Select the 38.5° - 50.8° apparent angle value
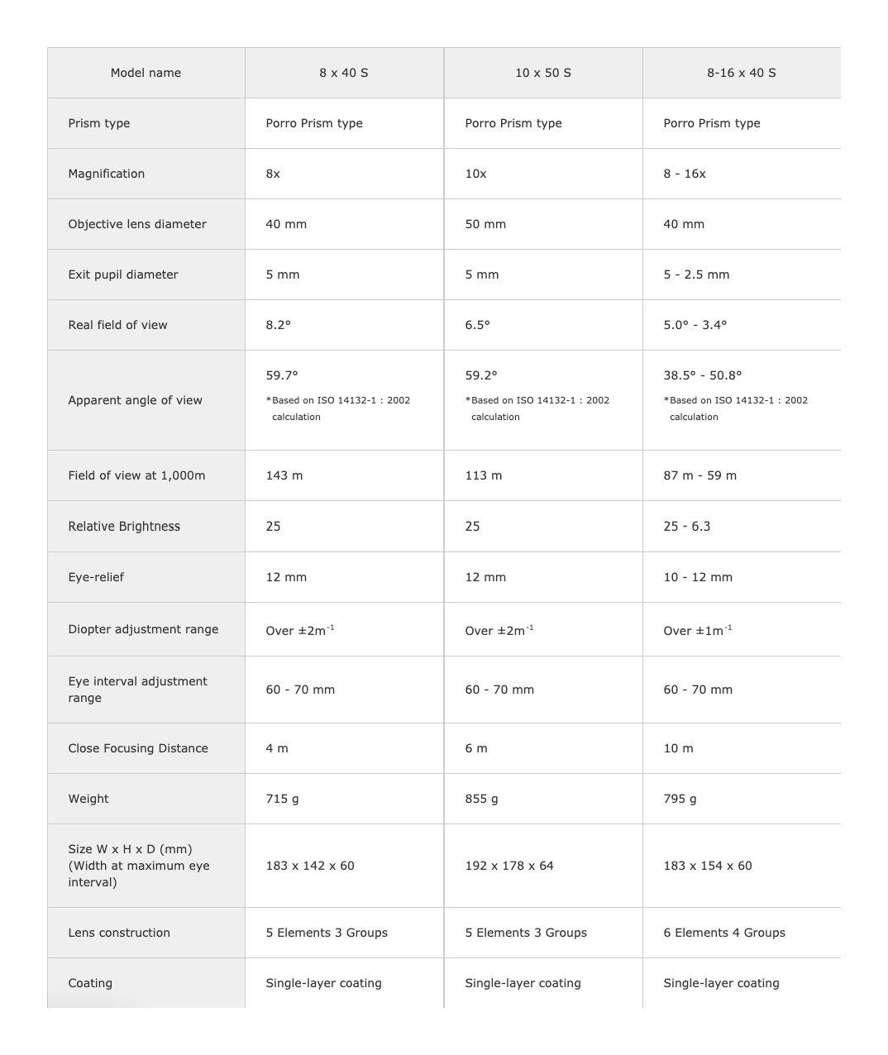888x1055 pixels. [703, 375]
